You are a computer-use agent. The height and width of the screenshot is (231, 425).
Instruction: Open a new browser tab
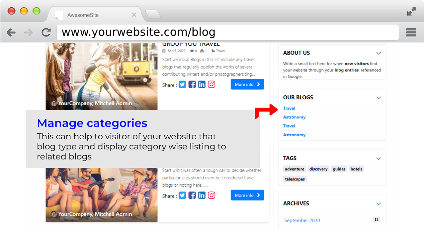click(153, 14)
